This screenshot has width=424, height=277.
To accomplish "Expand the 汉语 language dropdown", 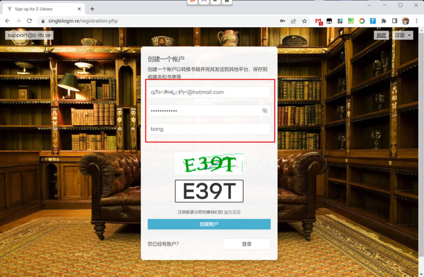I will tap(403, 36).
